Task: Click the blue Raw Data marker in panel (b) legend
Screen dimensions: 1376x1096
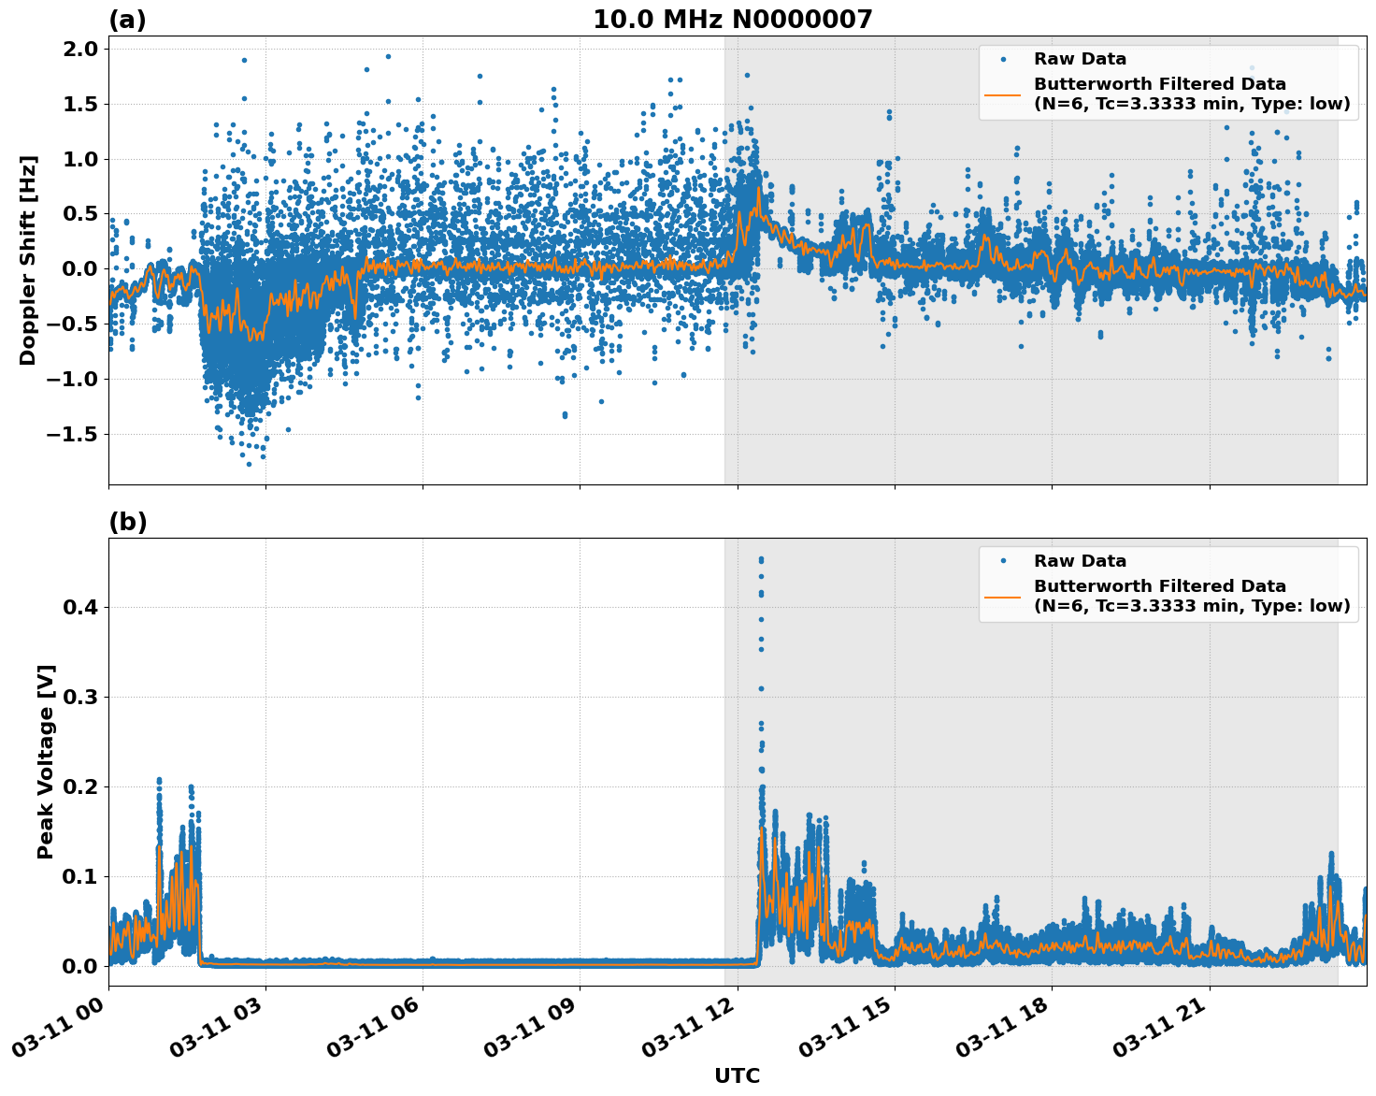Action: pyautogui.click(x=1003, y=561)
